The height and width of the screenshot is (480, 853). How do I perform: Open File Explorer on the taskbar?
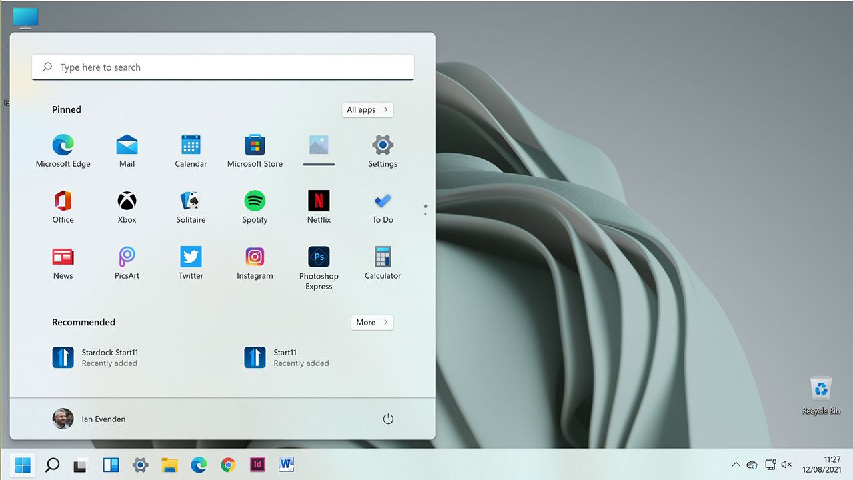pyautogui.click(x=169, y=465)
